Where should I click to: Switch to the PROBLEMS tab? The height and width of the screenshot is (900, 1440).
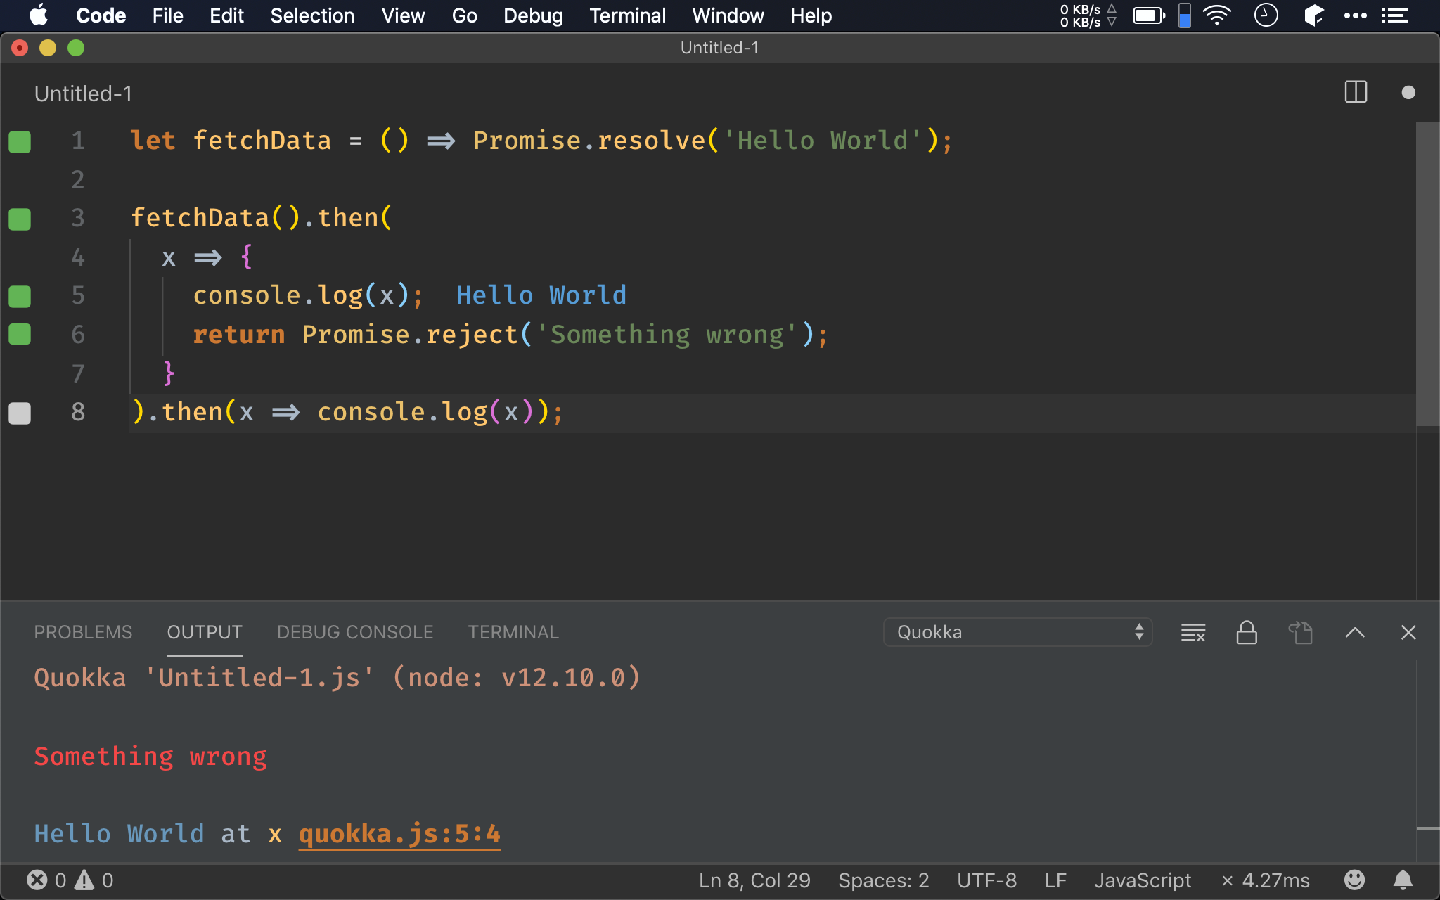tap(83, 632)
